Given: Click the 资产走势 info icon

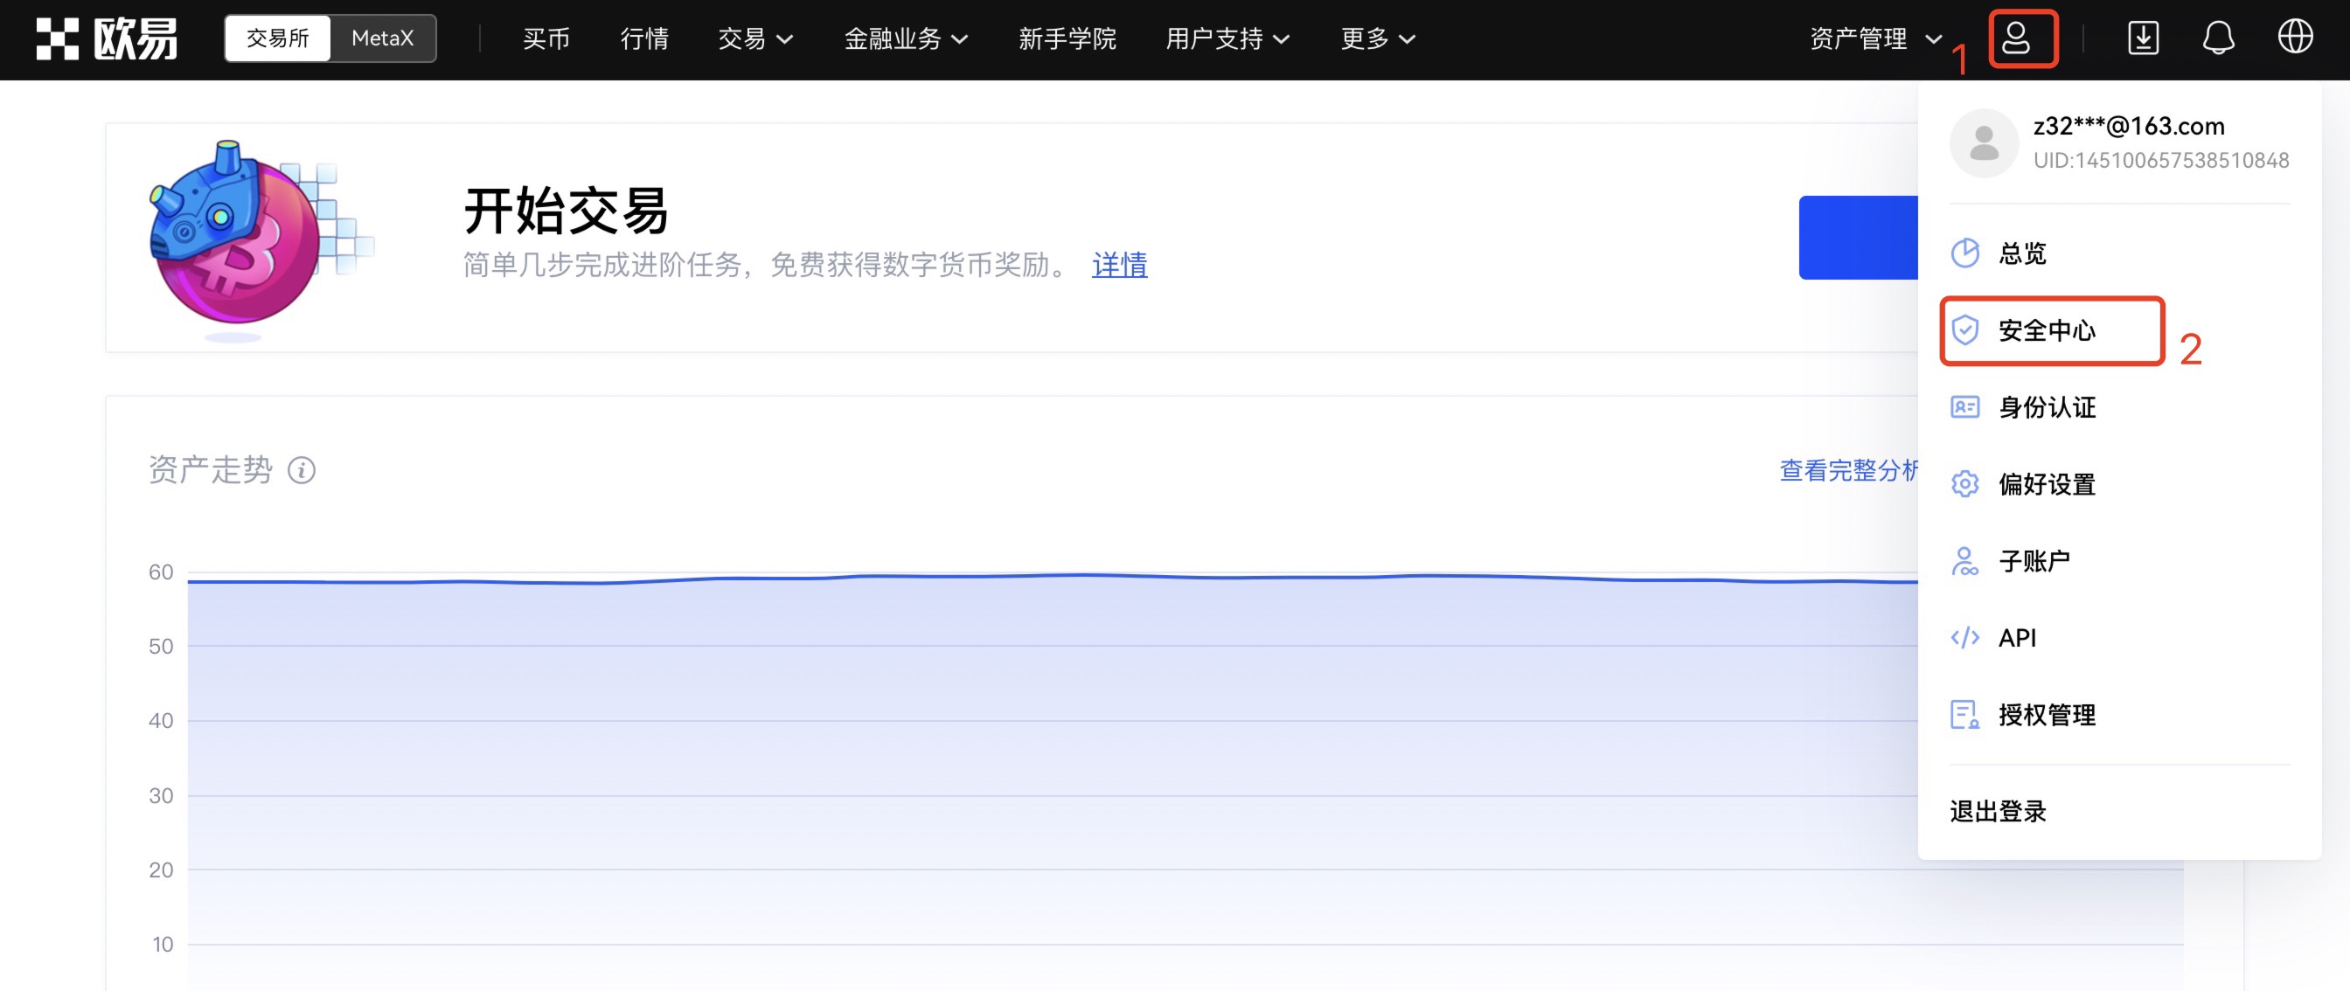Looking at the screenshot, I should pos(302,470).
